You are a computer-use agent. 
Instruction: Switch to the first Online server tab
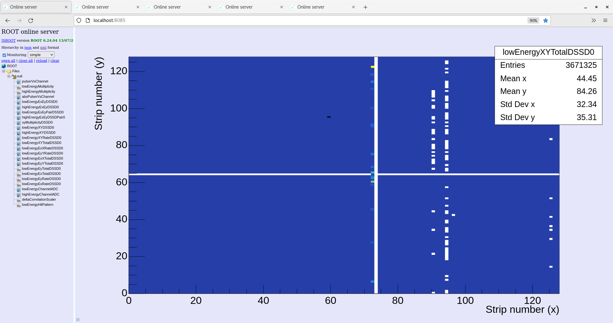coord(36,7)
